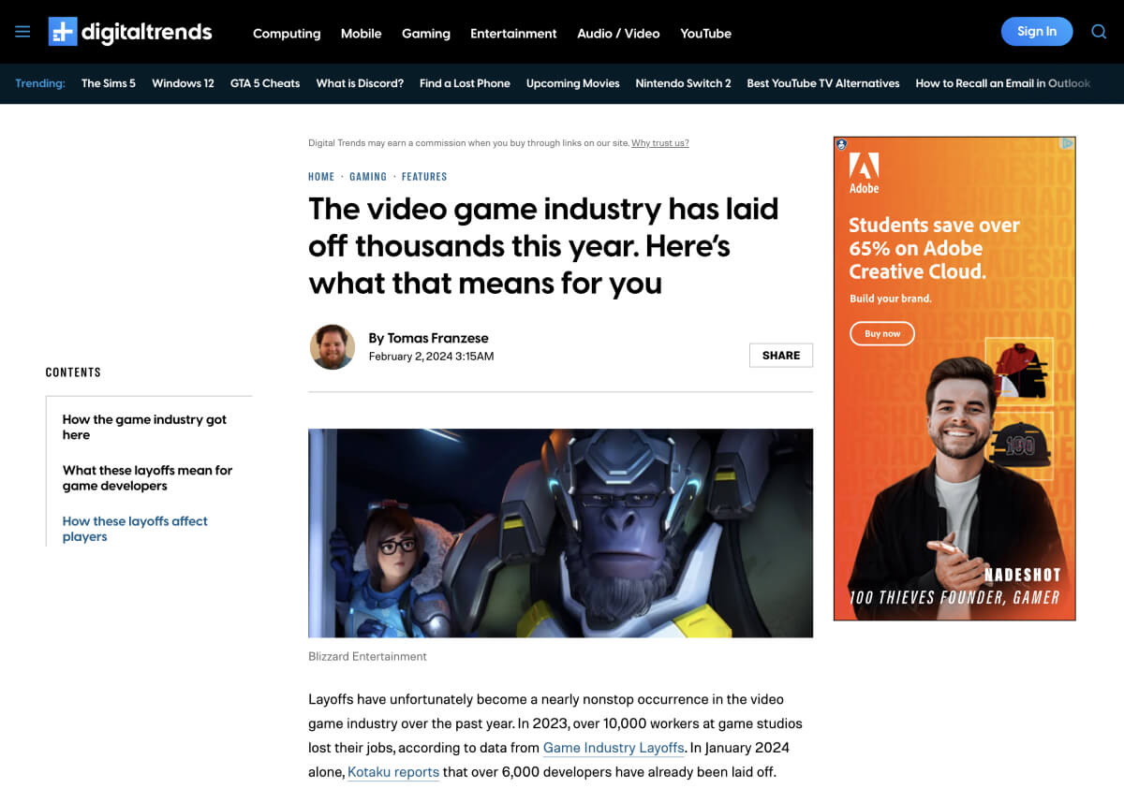Image resolution: width=1124 pixels, height=803 pixels.
Task: Open the hamburger menu icon
Action: click(x=22, y=32)
